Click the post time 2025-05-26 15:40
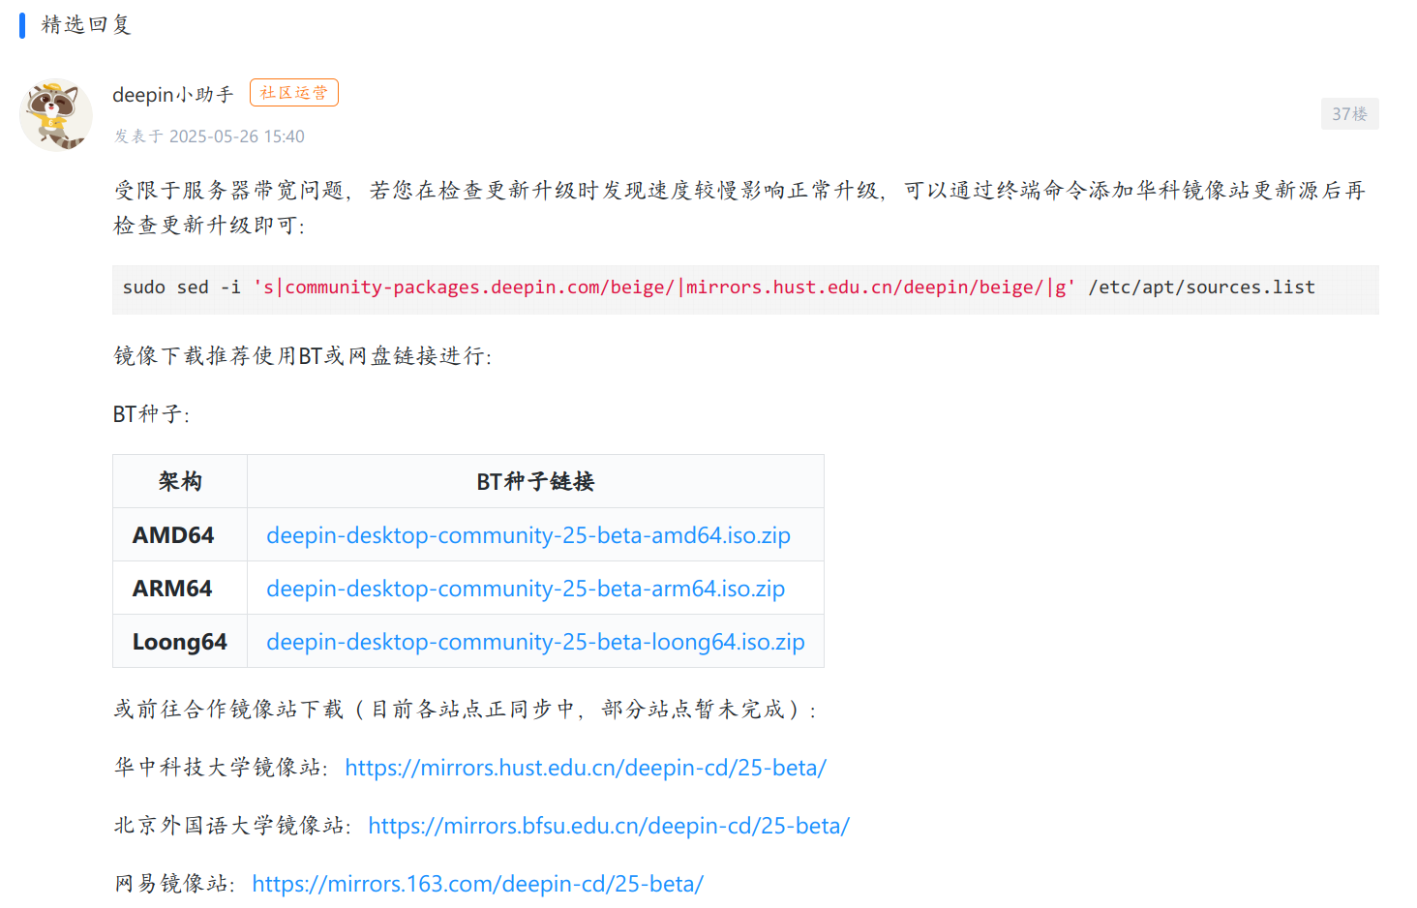This screenshot has width=1417, height=908. [237, 136]
